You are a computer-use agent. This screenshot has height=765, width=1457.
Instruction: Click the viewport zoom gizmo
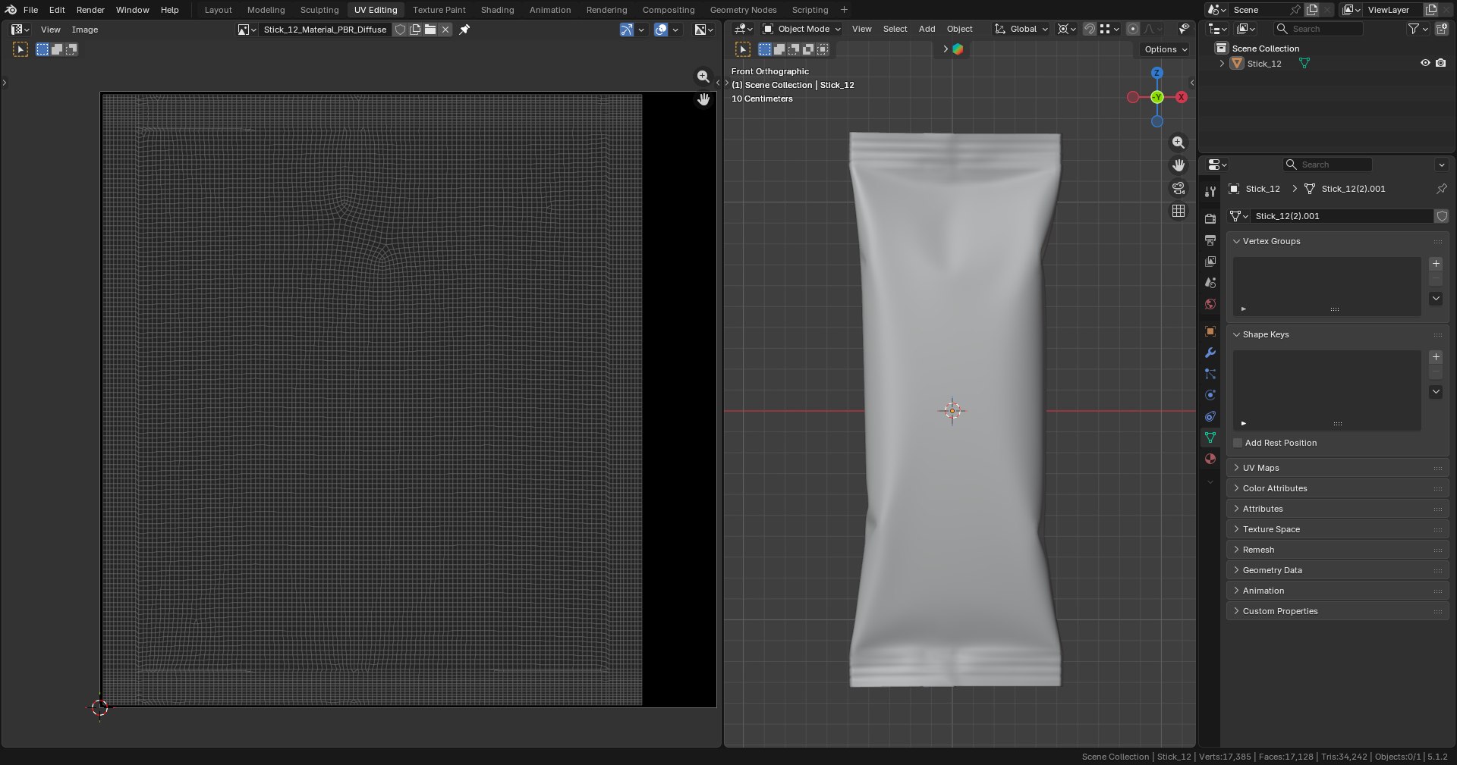[x=1178, y=143]
